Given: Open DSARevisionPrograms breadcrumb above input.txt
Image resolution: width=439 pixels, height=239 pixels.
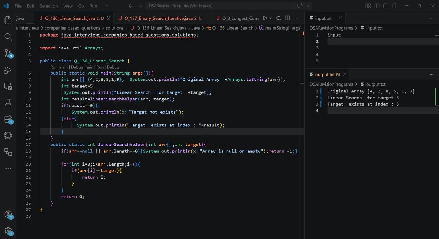Looking at the screenshot, I should (331, 28).
